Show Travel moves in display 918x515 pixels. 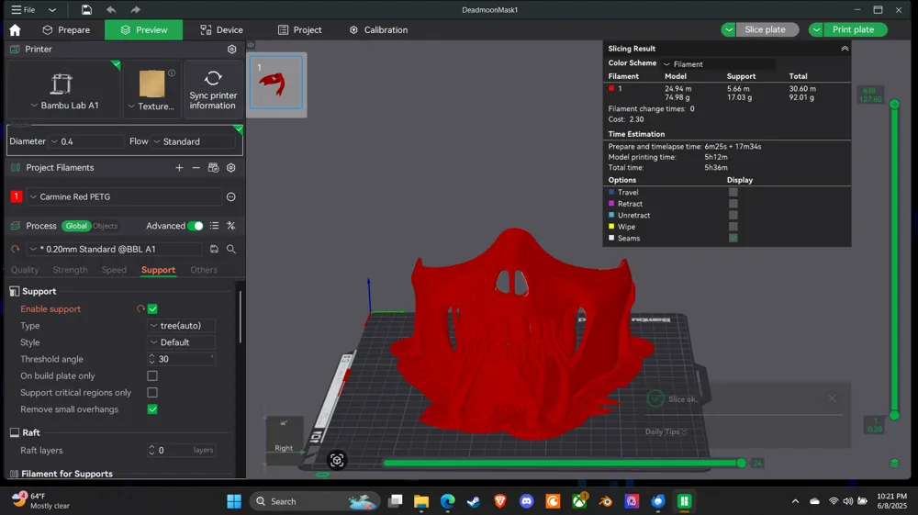coord(733,192)
